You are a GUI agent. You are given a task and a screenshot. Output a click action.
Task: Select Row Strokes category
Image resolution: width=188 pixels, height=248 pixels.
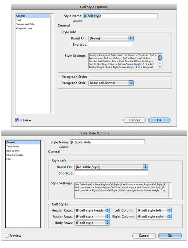(x=13, y=151)
